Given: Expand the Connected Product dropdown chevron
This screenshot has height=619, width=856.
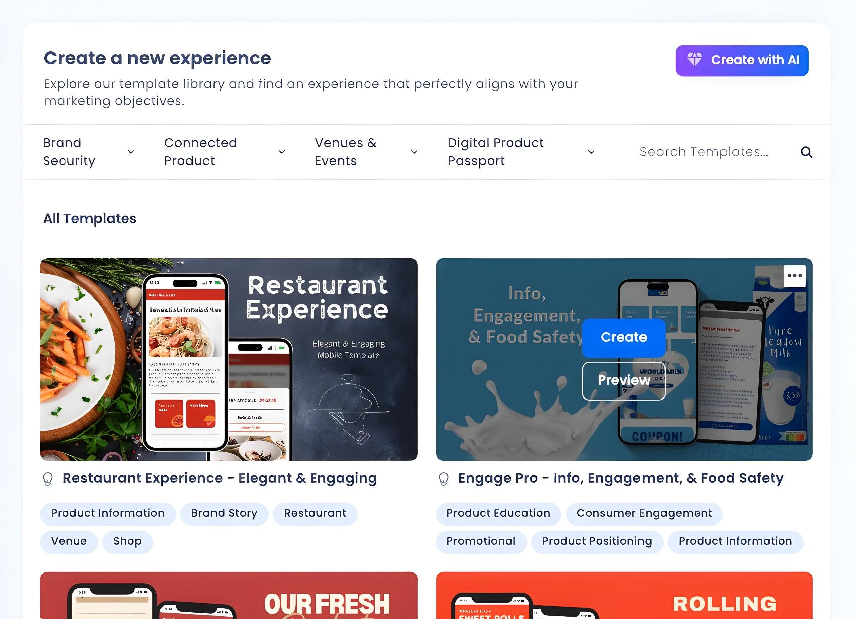Looking at the screenshot, I should pyautogui.click(x=282, y=152).
